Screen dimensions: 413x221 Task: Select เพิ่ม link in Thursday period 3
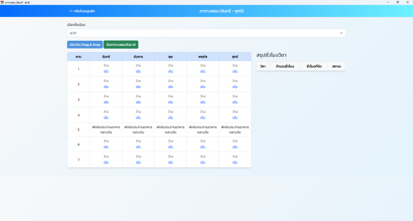(x=203, y=102)
